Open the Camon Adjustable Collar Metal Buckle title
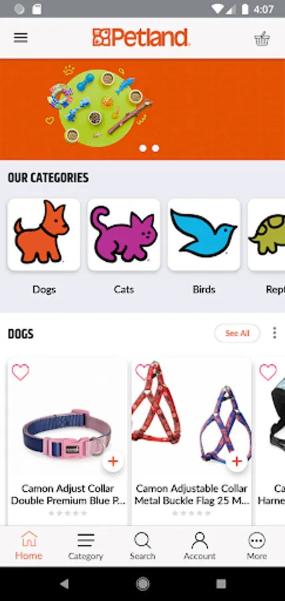Screen dimensions: 285x601 [x=192, y=494]
